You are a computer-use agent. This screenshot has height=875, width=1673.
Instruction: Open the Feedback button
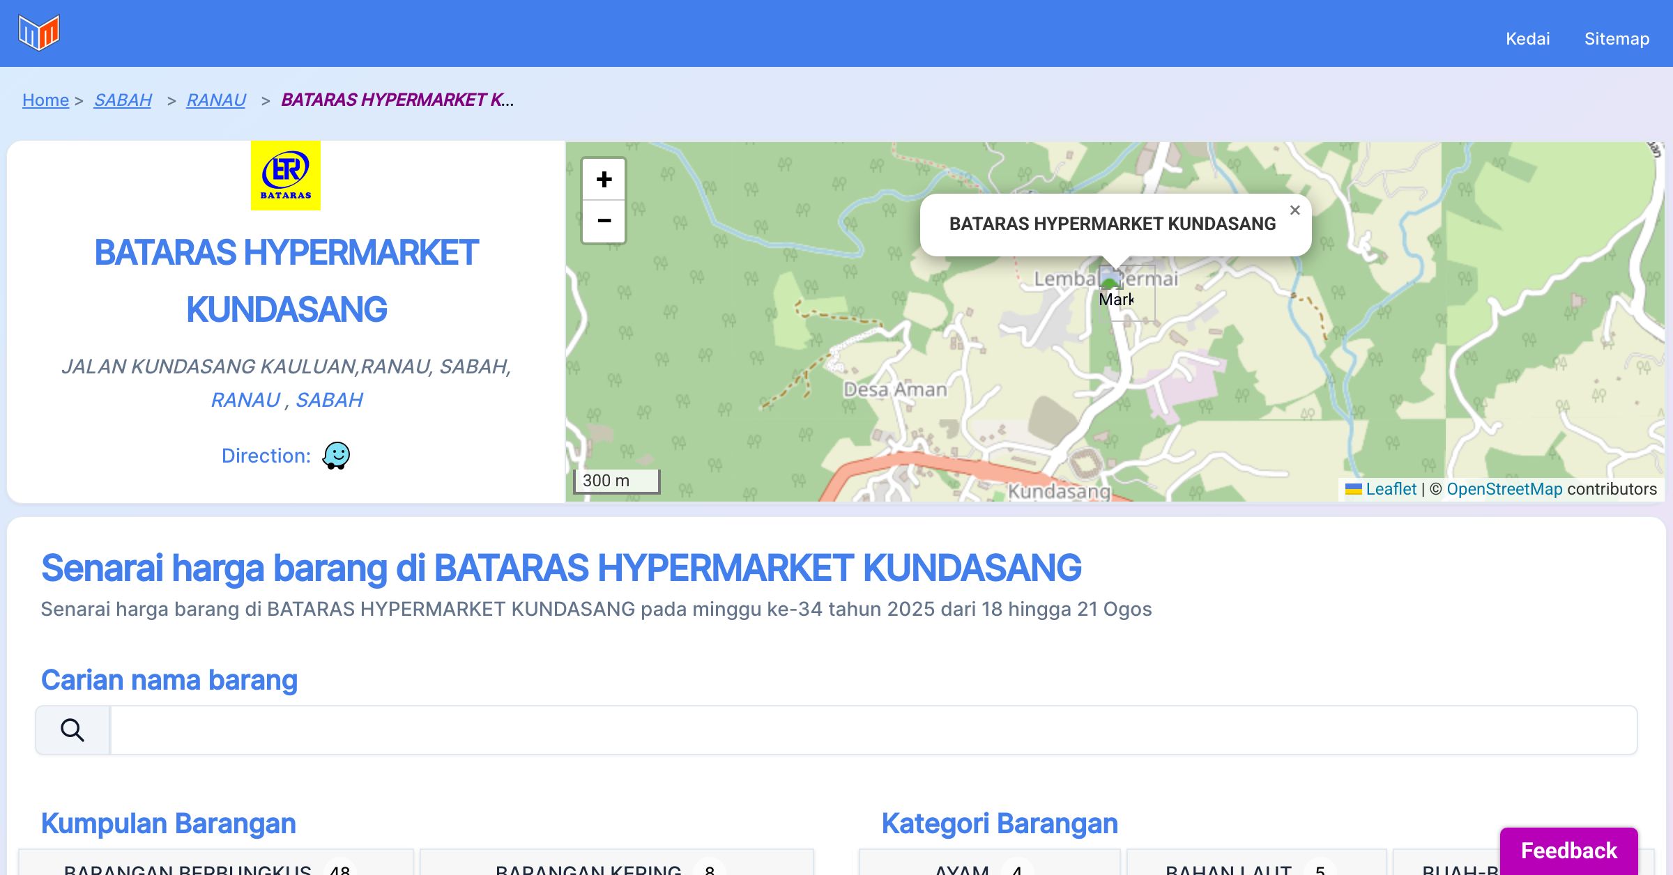click(1568, 850)
